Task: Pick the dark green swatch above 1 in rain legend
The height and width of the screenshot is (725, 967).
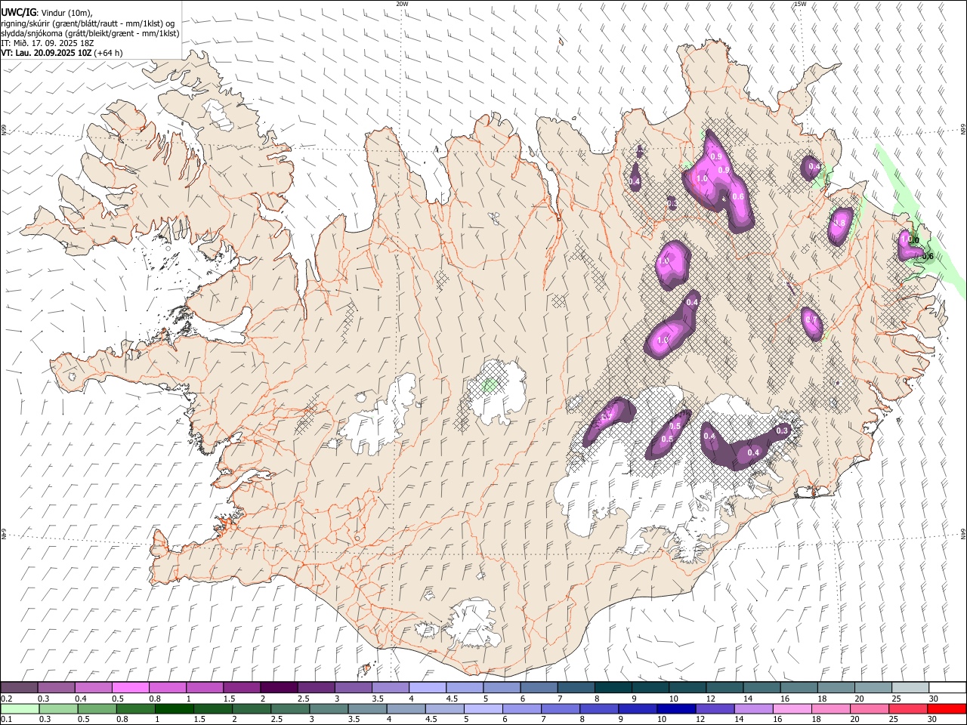Action: pos(174,709)
